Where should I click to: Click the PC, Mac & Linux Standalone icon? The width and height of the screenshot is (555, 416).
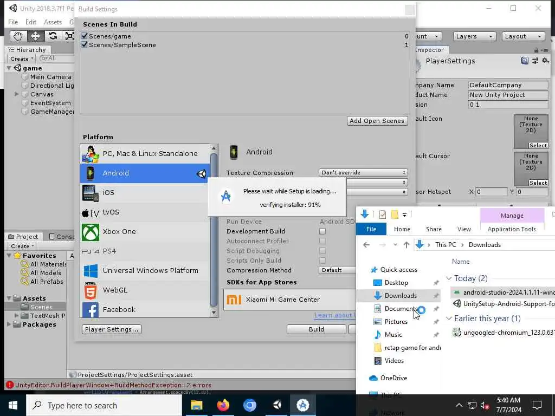(91, 154)
